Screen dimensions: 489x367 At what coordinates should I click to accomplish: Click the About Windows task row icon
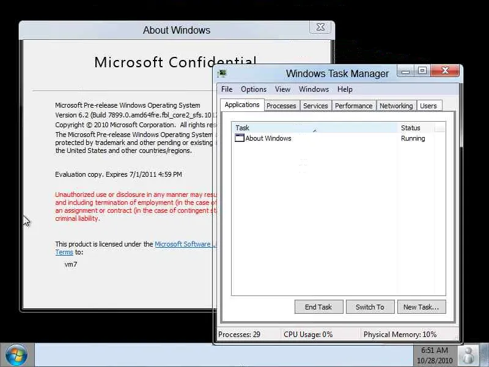pyautogui.click(x=239, y=138)
